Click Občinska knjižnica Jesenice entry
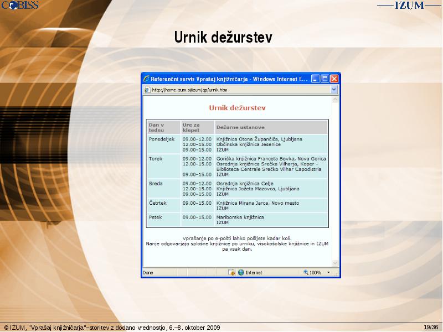Viewport: 443px width, 332px height. click(x=249, y=144)
